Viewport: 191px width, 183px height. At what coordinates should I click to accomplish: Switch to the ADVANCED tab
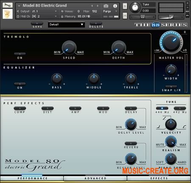tap(95, 178)
